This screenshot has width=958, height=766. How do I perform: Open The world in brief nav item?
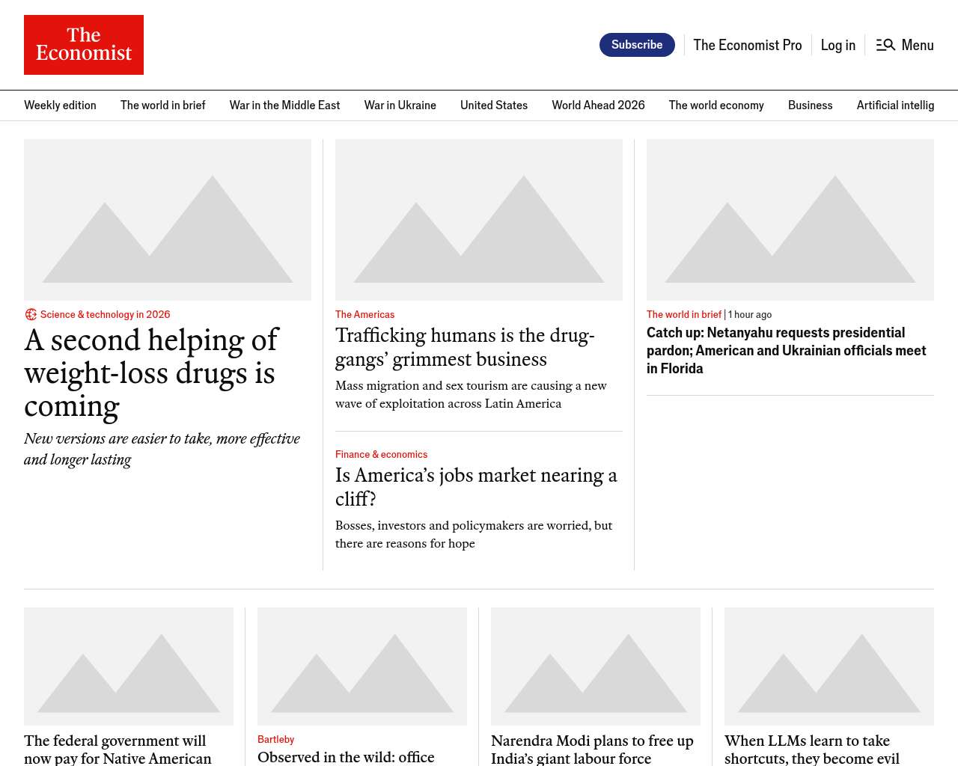[x=163, y=105]
